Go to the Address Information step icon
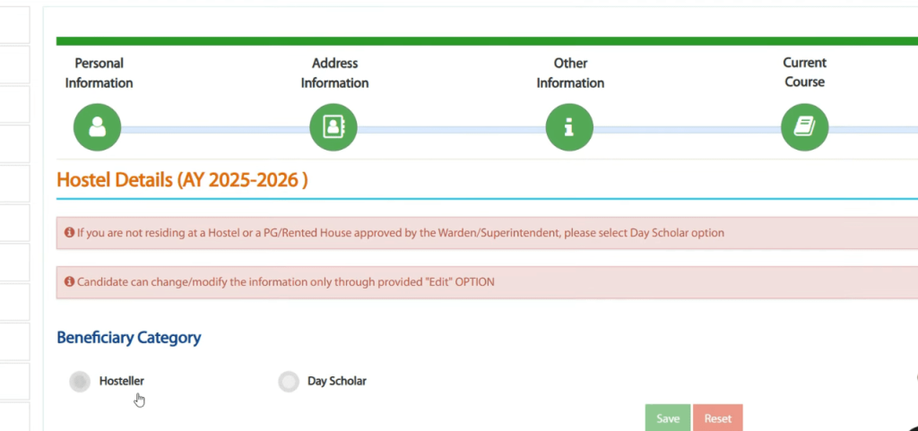 pyautogui.click(x=333, y=128)
